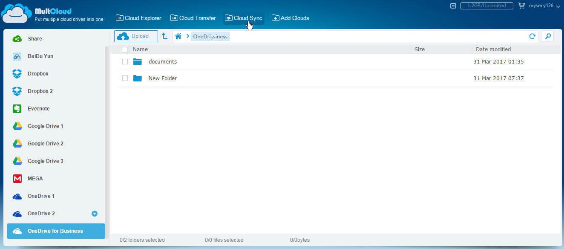The width and height of the screenshot is (564, 249).
Task: Select all files checkbox in header
Action: click(x=125, y=49)
